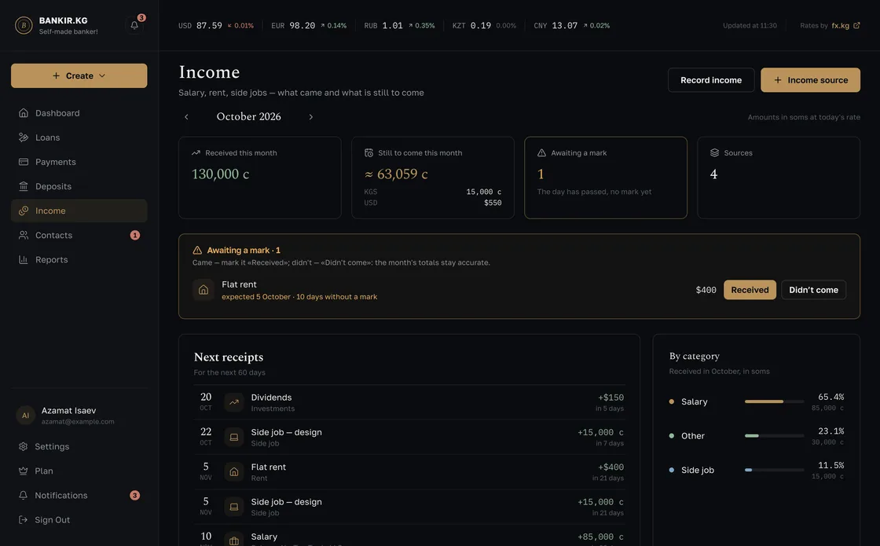Image resolution: width=880 pixels, height=546 pixels.
Task: Open the Received this month card
Action: (x=260, y=178)
